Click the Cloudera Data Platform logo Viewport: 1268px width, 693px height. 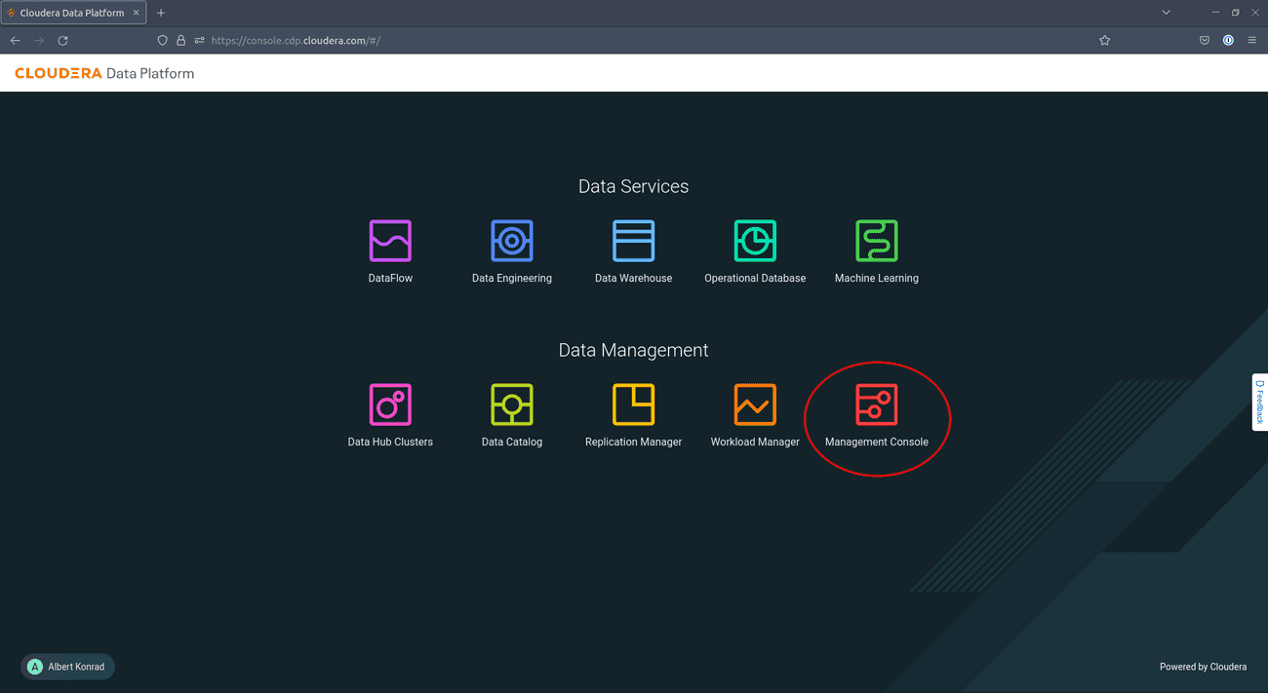(x=104, y=73)
